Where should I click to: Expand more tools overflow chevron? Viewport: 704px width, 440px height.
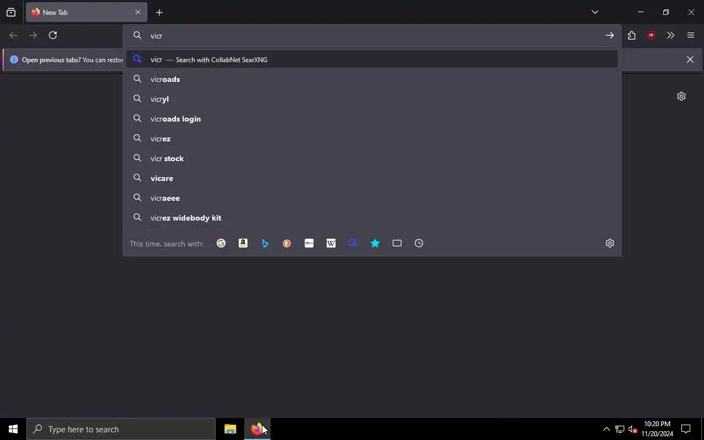670,35
